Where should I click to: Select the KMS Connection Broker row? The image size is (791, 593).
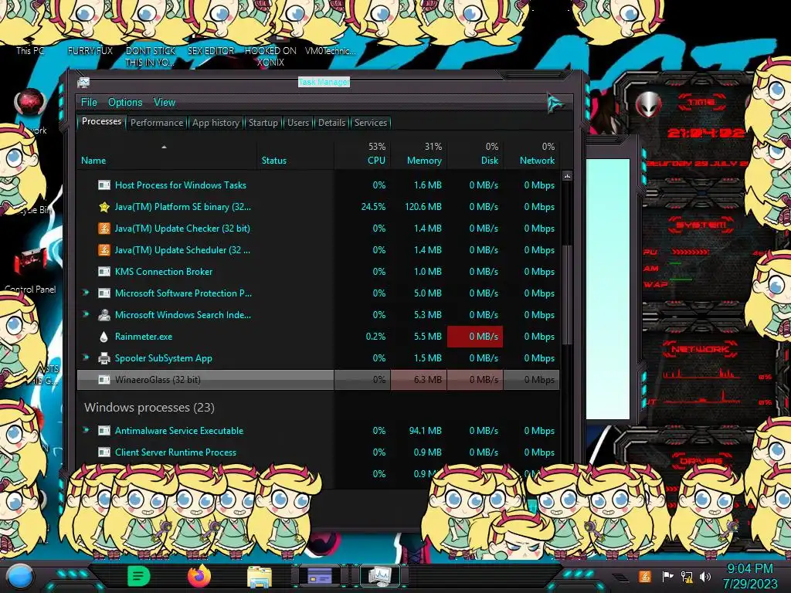click(x=318, y=271)
